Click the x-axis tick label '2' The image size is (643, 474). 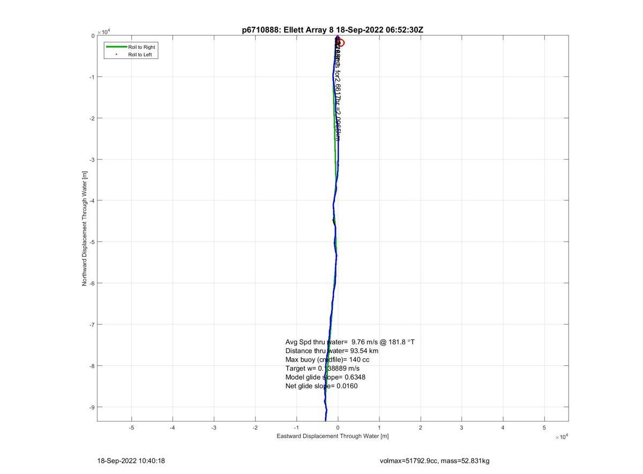tap(421, 427)
